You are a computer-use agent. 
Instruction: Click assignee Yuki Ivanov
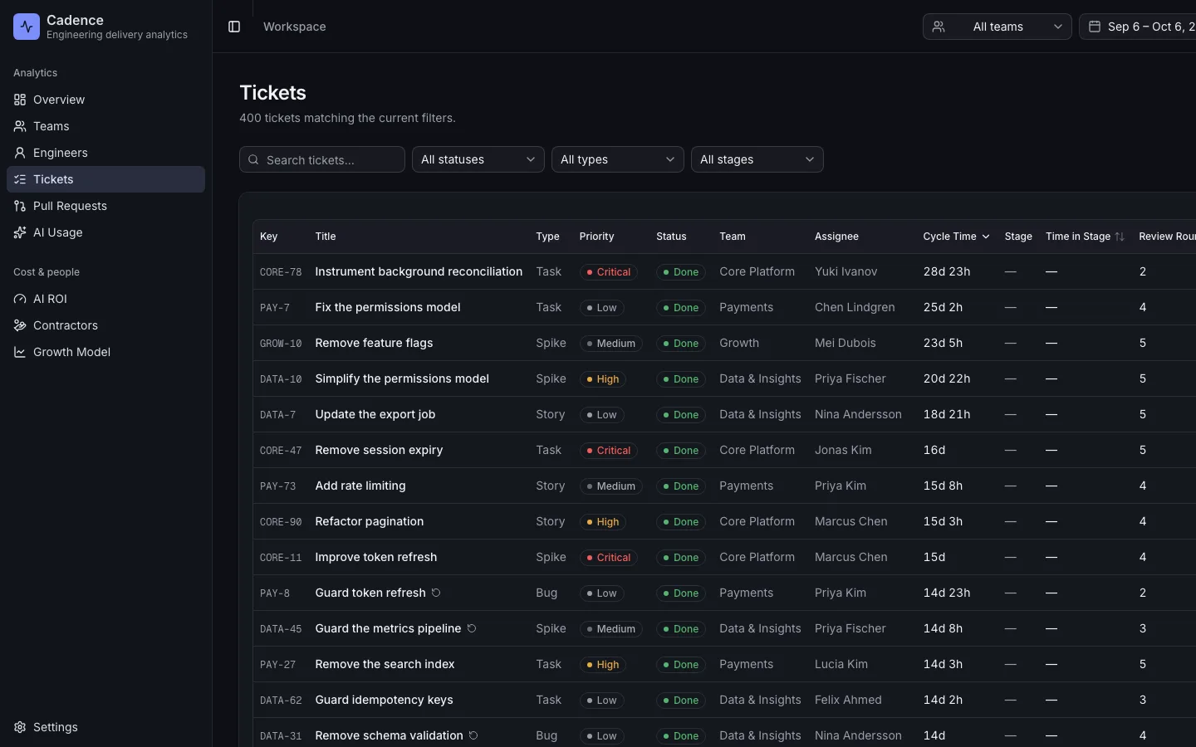[x=846, y=271]
